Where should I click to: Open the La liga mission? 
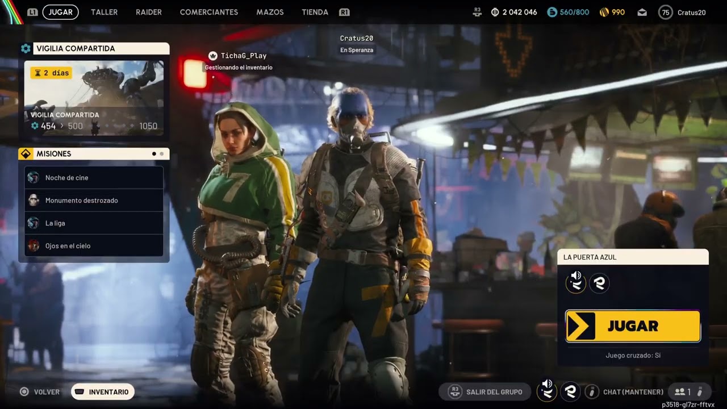94,223
